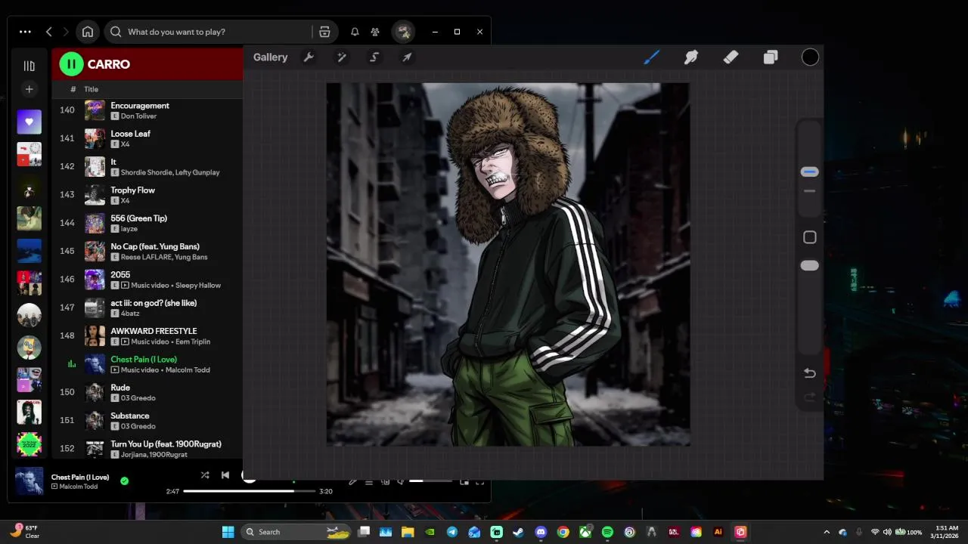
Task: Select the playing track 'Chest Pain (I Love)' row
Action: 147,364
